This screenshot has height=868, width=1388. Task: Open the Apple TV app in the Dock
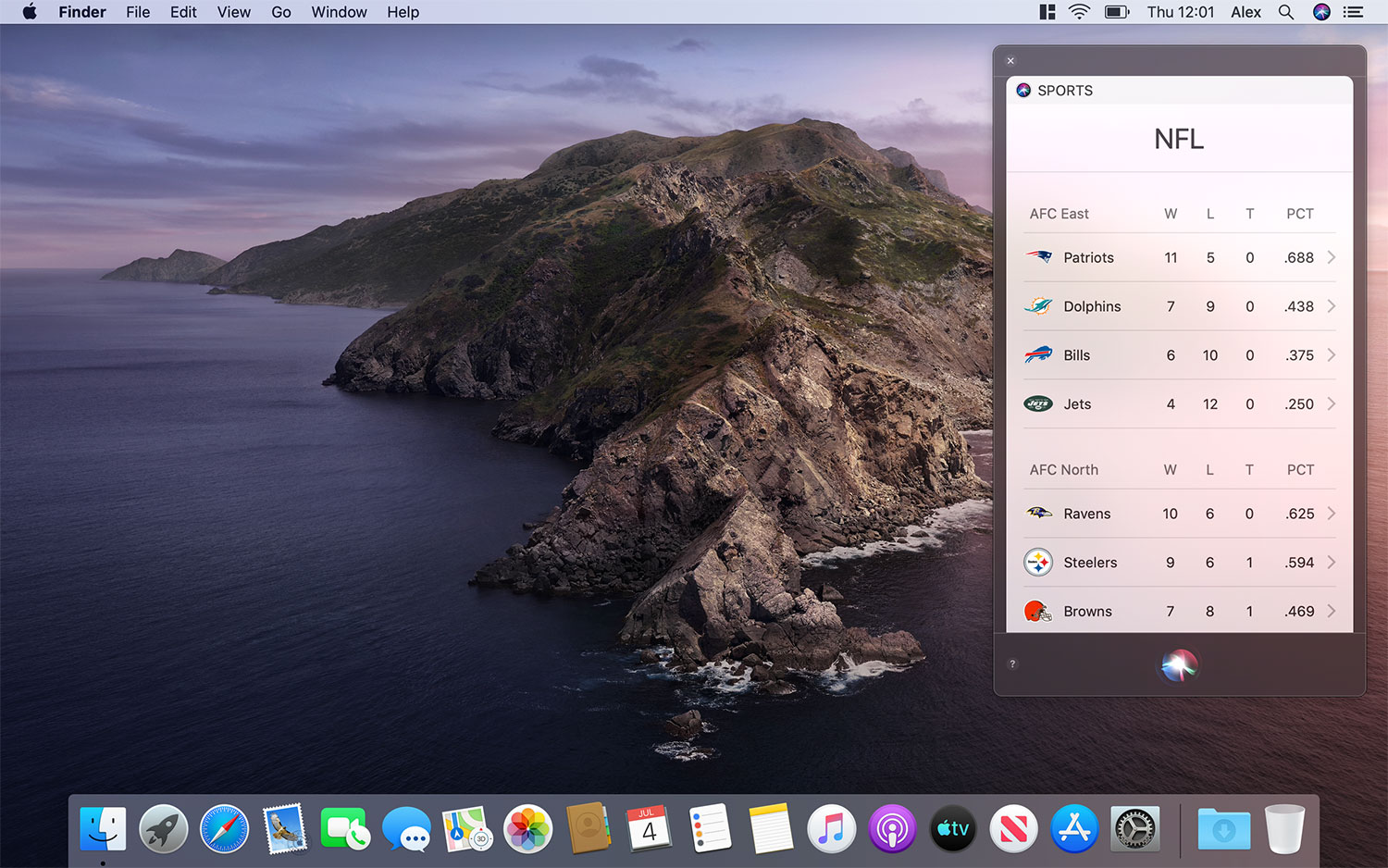pos(952,828)
